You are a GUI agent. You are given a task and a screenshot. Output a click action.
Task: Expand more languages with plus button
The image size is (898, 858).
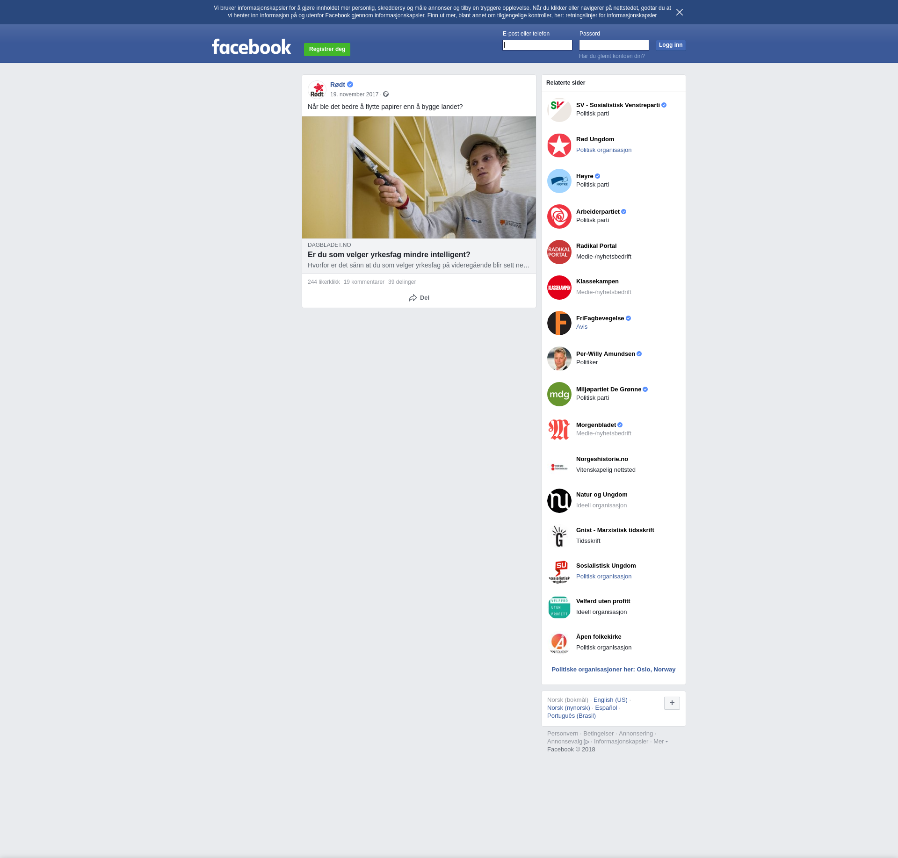click(x=672, y=703)
